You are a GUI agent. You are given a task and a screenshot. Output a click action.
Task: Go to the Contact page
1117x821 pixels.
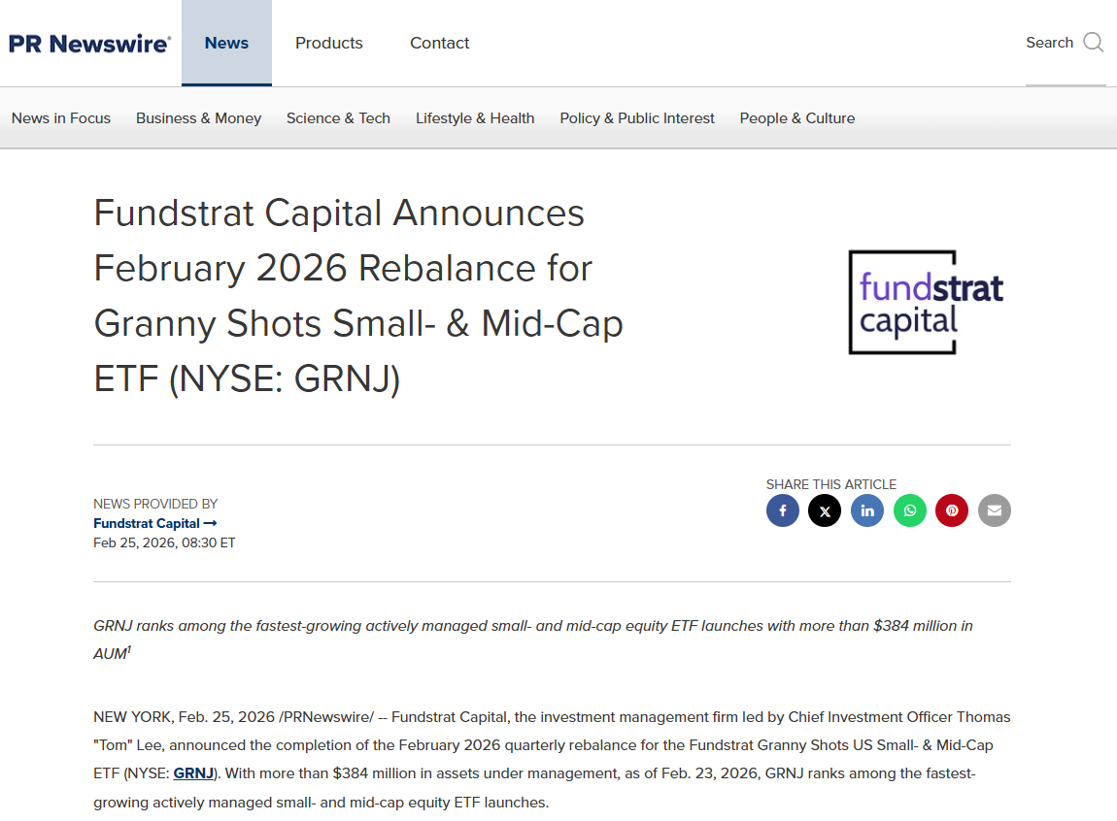click(439, 44)
